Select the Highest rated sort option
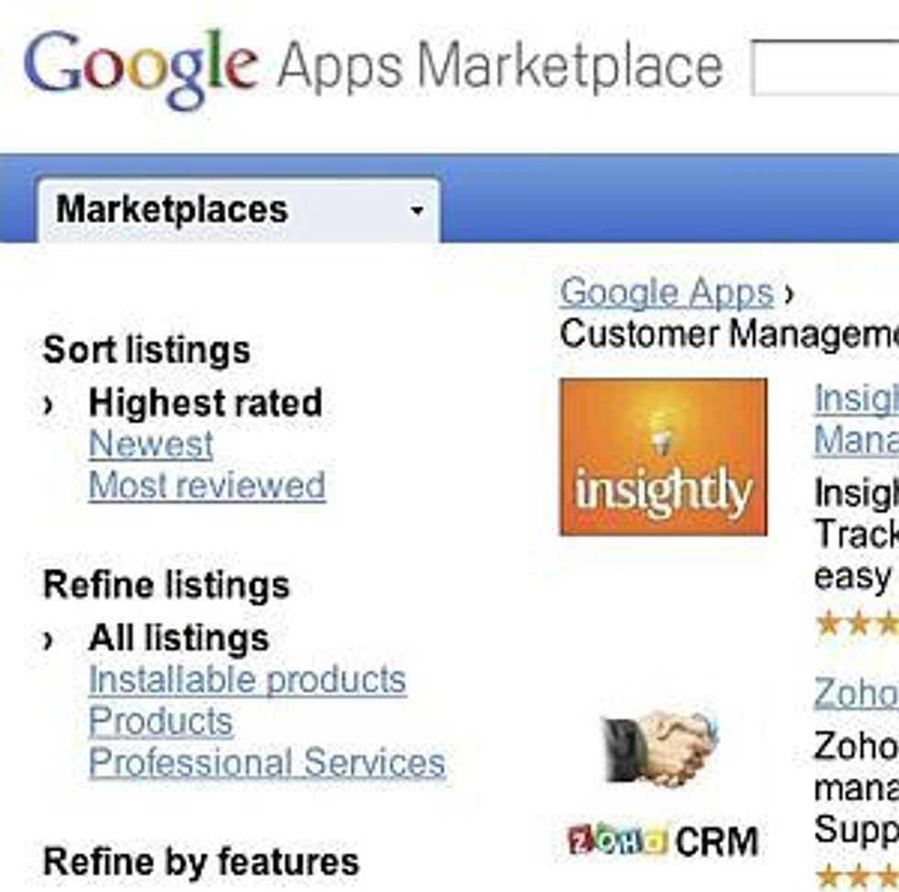 205,403
